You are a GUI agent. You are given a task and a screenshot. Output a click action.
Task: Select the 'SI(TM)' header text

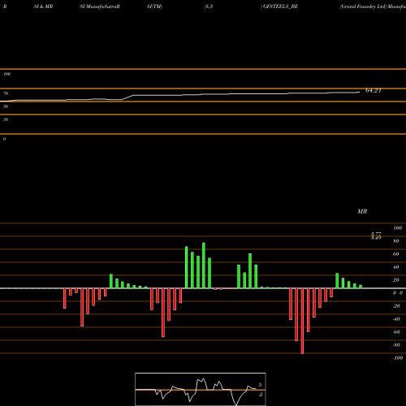154,6
